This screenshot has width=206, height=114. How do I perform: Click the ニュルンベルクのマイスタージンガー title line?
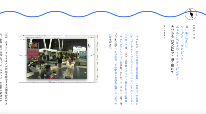[x=177, y=53]
